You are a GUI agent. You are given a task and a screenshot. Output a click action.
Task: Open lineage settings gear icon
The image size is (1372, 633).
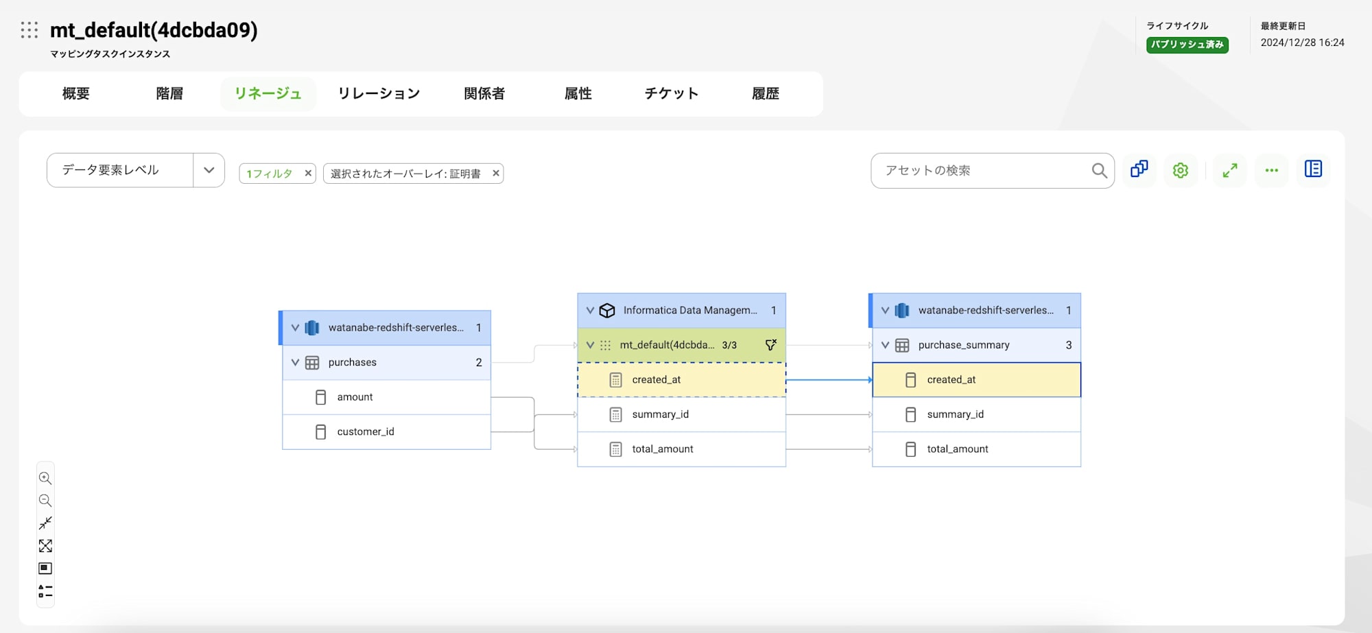[x=1181, y=170]
